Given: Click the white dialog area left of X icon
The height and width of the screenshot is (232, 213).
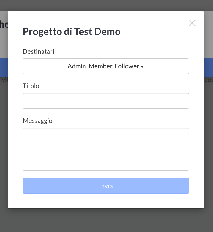Looking at the screenshot, I should tap(164, 23).
